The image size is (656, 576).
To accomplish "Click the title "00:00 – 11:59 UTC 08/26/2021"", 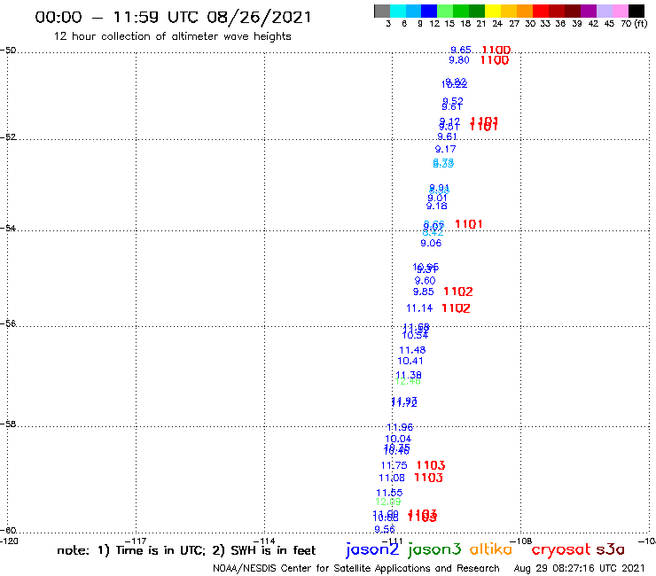I will [x=173, y=17].
